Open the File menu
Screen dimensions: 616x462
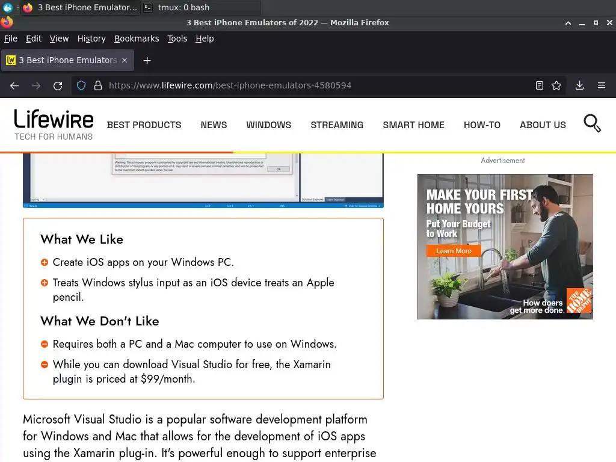(x=11, y=38)
